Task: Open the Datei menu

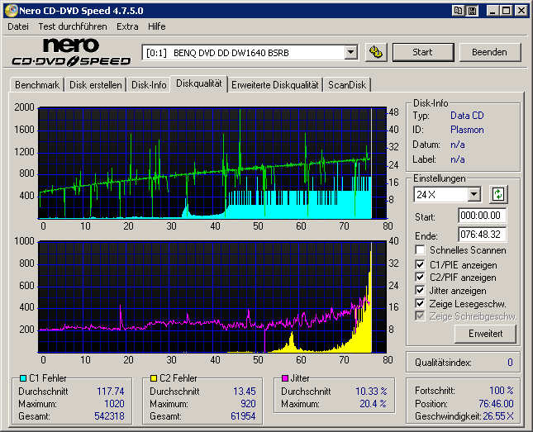Action: 18,26
